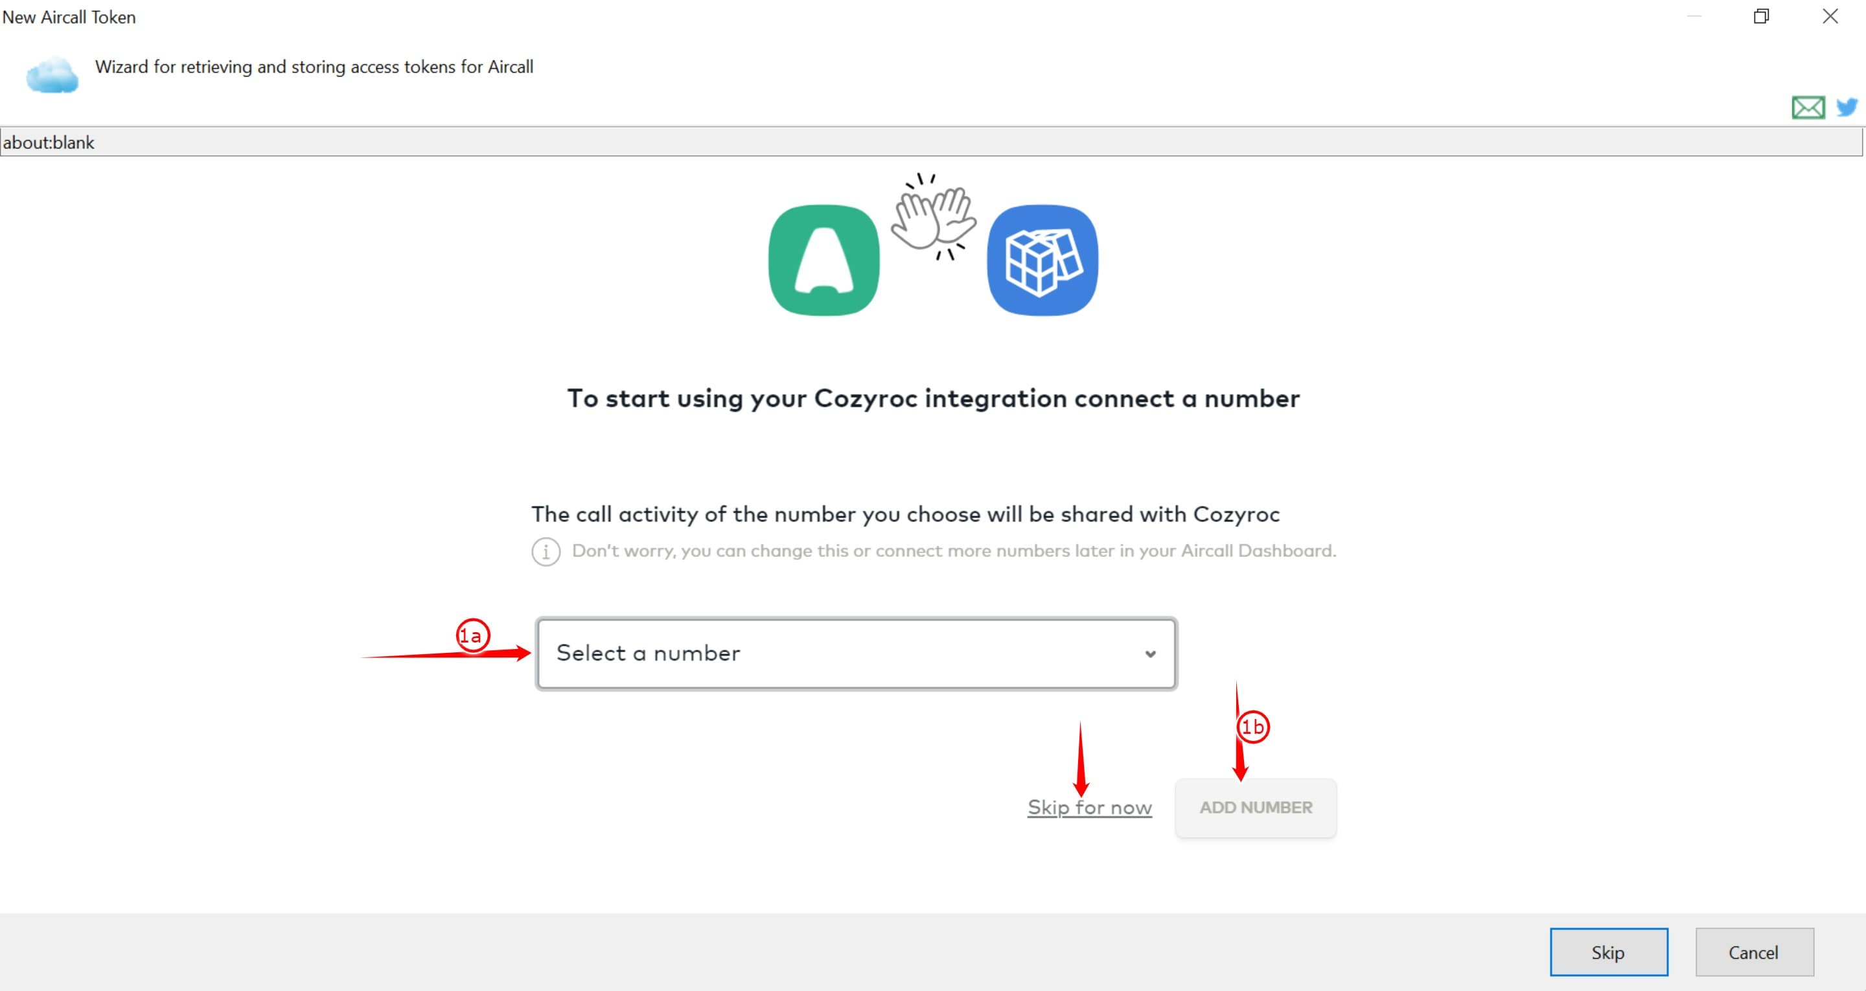Click the 'Wizard for retrieving and storing' description
The width and height of the screenshot is (1866, 991).
point(314,67)
